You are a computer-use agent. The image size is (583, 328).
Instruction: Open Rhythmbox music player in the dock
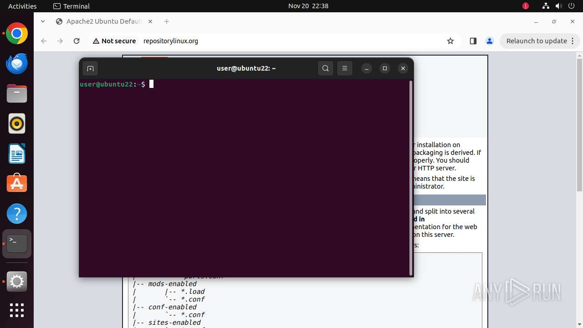[x=17, y=123]
